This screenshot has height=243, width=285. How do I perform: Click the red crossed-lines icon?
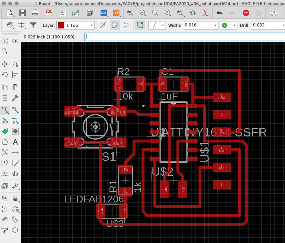[205, 13]
